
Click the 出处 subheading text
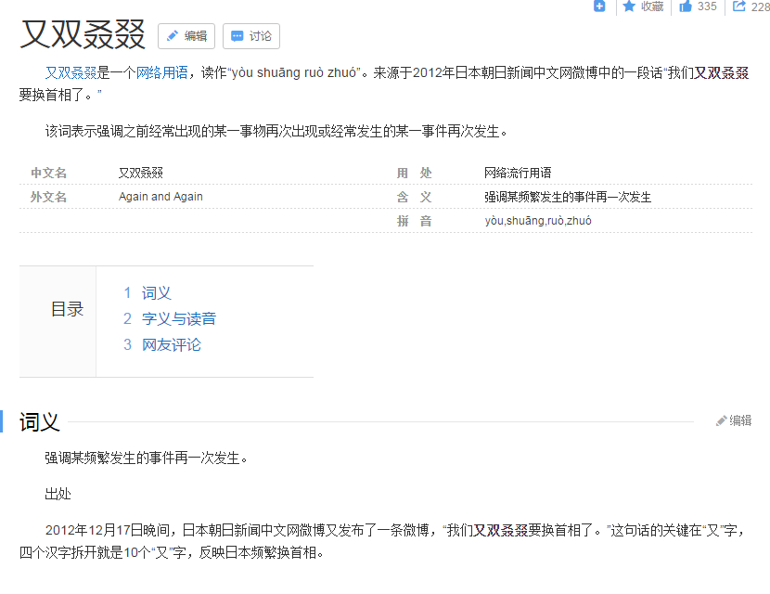58,494
